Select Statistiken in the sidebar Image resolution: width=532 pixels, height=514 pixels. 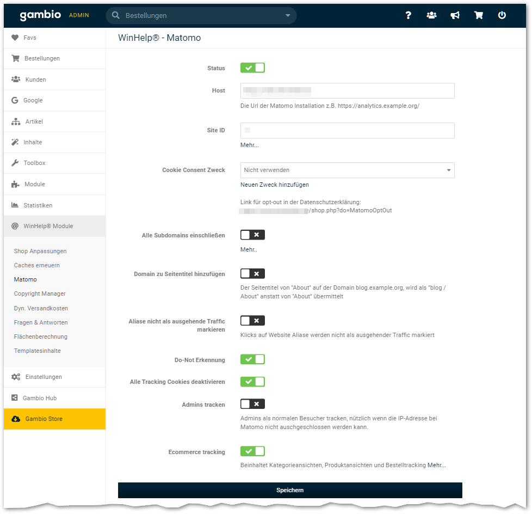click(54, 205)
